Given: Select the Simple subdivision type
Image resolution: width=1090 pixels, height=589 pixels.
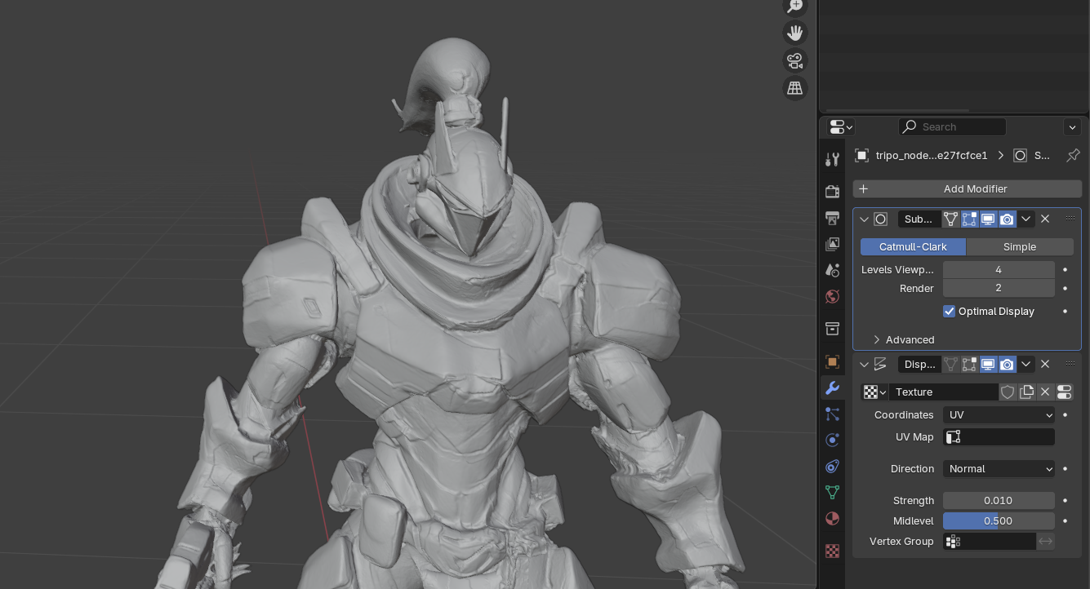Looking at the screenshot, I should (1019, 246).
